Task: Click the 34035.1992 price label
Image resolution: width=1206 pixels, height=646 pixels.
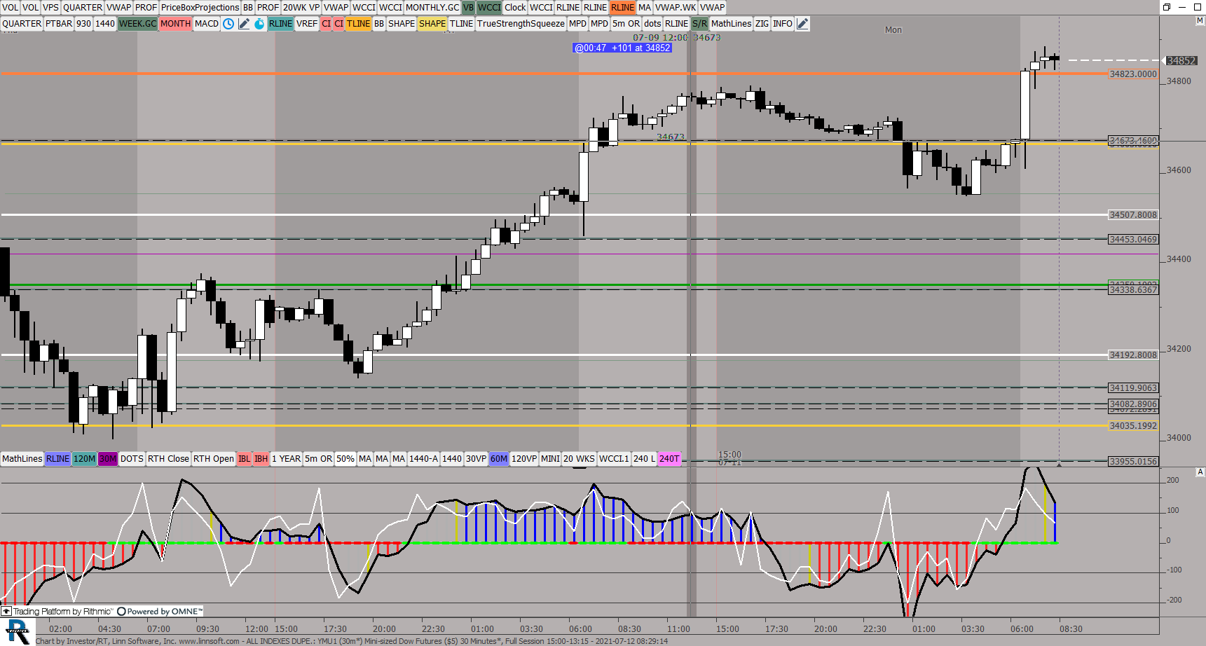Action: pos(1133,425)
